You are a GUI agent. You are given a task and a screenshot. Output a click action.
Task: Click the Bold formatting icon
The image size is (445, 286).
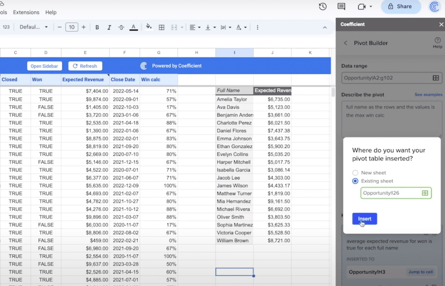point(97,27)
